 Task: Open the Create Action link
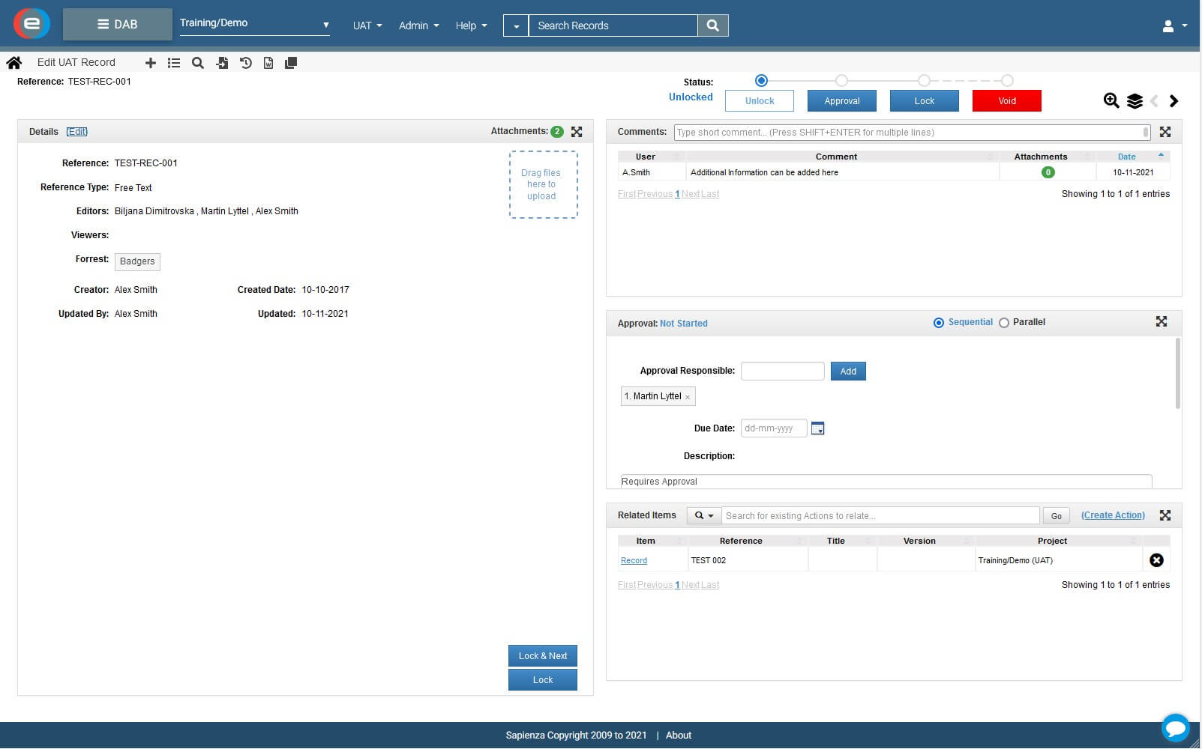1113,515
